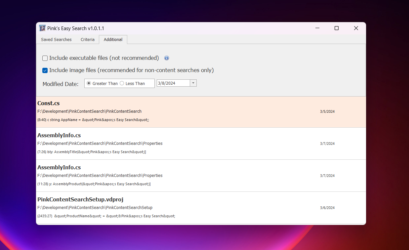Switch to the Saved Searches tab
This screenshot has height=250, width=409.
pos(56,39)
